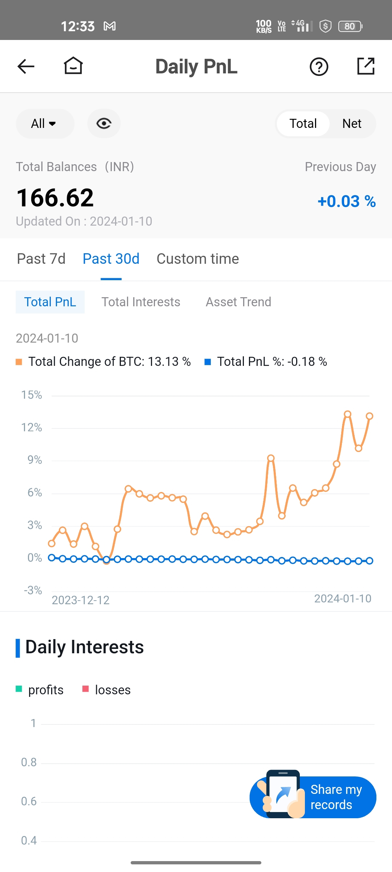Image resolution: width=392 pixels, height=872 pixels.
Task: Tap the back arrow icon
Action: [26, 66]
